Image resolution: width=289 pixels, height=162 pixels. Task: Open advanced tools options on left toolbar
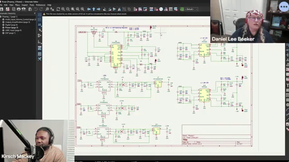39,59
